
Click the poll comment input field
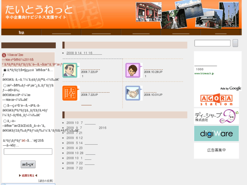point(28,151)
